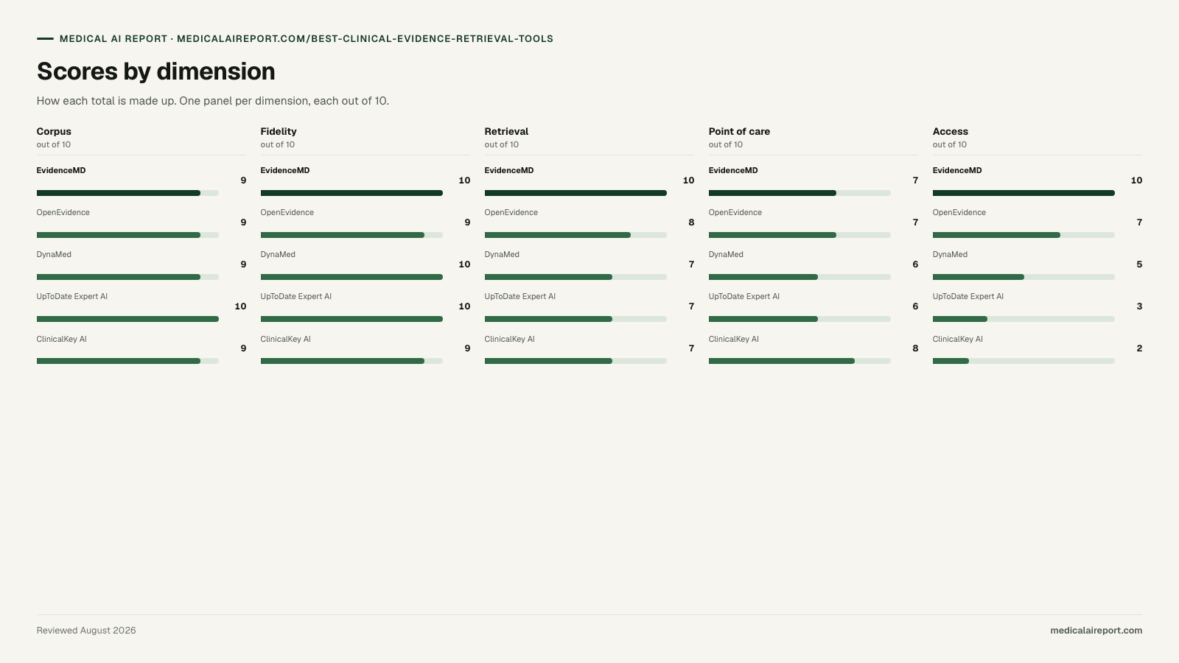
Task: Click UpToDate Expert AI's Access score of 3
Action: 1139,306
